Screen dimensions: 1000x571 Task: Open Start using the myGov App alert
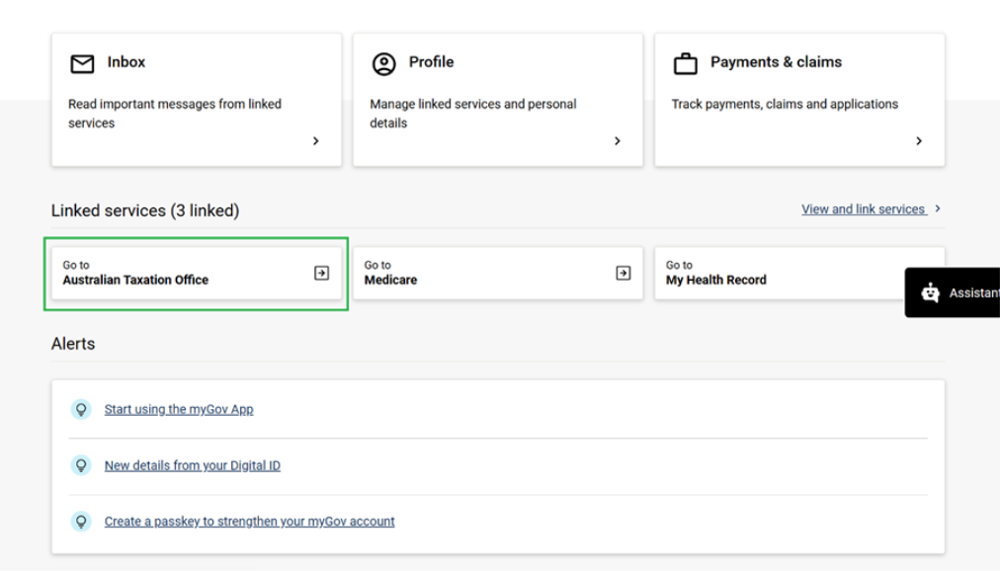[x=179, y=409]
